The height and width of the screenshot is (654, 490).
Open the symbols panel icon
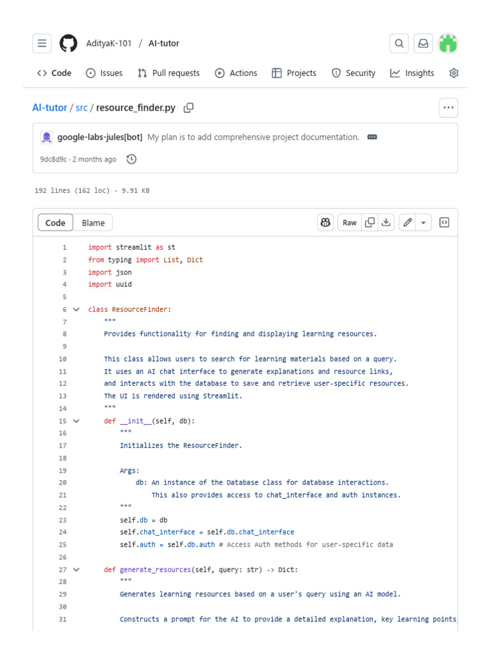pos(444,223)
